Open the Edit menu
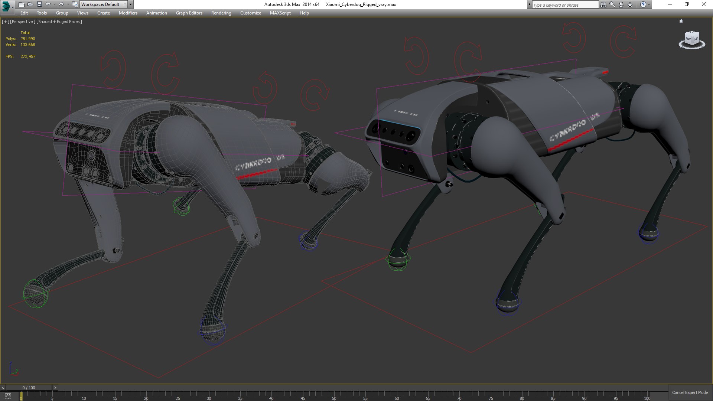Viewport: 713px width, 401px height. (24, 13)
